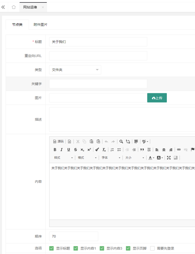The image size is (195, 254).
Task: Maximize the content editor
Action: pyautogui.click(x=169, y=158)
